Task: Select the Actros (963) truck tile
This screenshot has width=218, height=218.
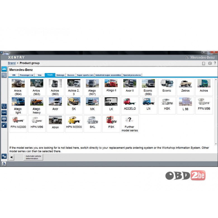Action: (x=55, y=87)
